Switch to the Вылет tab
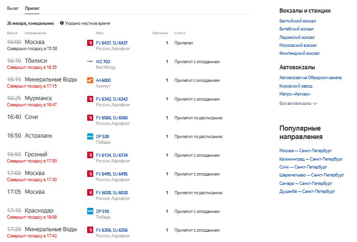 [13, 8]
